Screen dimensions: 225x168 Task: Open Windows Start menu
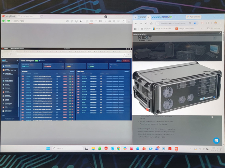[x=48, y=148]
